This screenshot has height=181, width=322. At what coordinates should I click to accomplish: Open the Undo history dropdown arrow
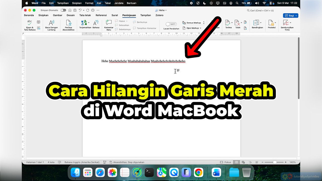(84, 10)
